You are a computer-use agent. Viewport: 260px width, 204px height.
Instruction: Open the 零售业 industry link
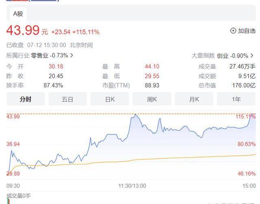[x=39, y=55]
